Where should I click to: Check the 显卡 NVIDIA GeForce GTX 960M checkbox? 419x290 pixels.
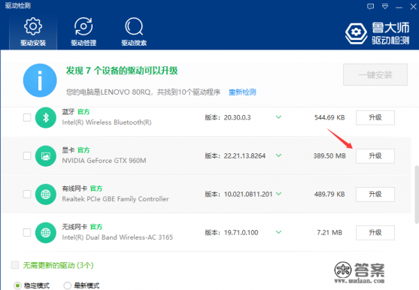pyautogui.click(x=27, y=156)
